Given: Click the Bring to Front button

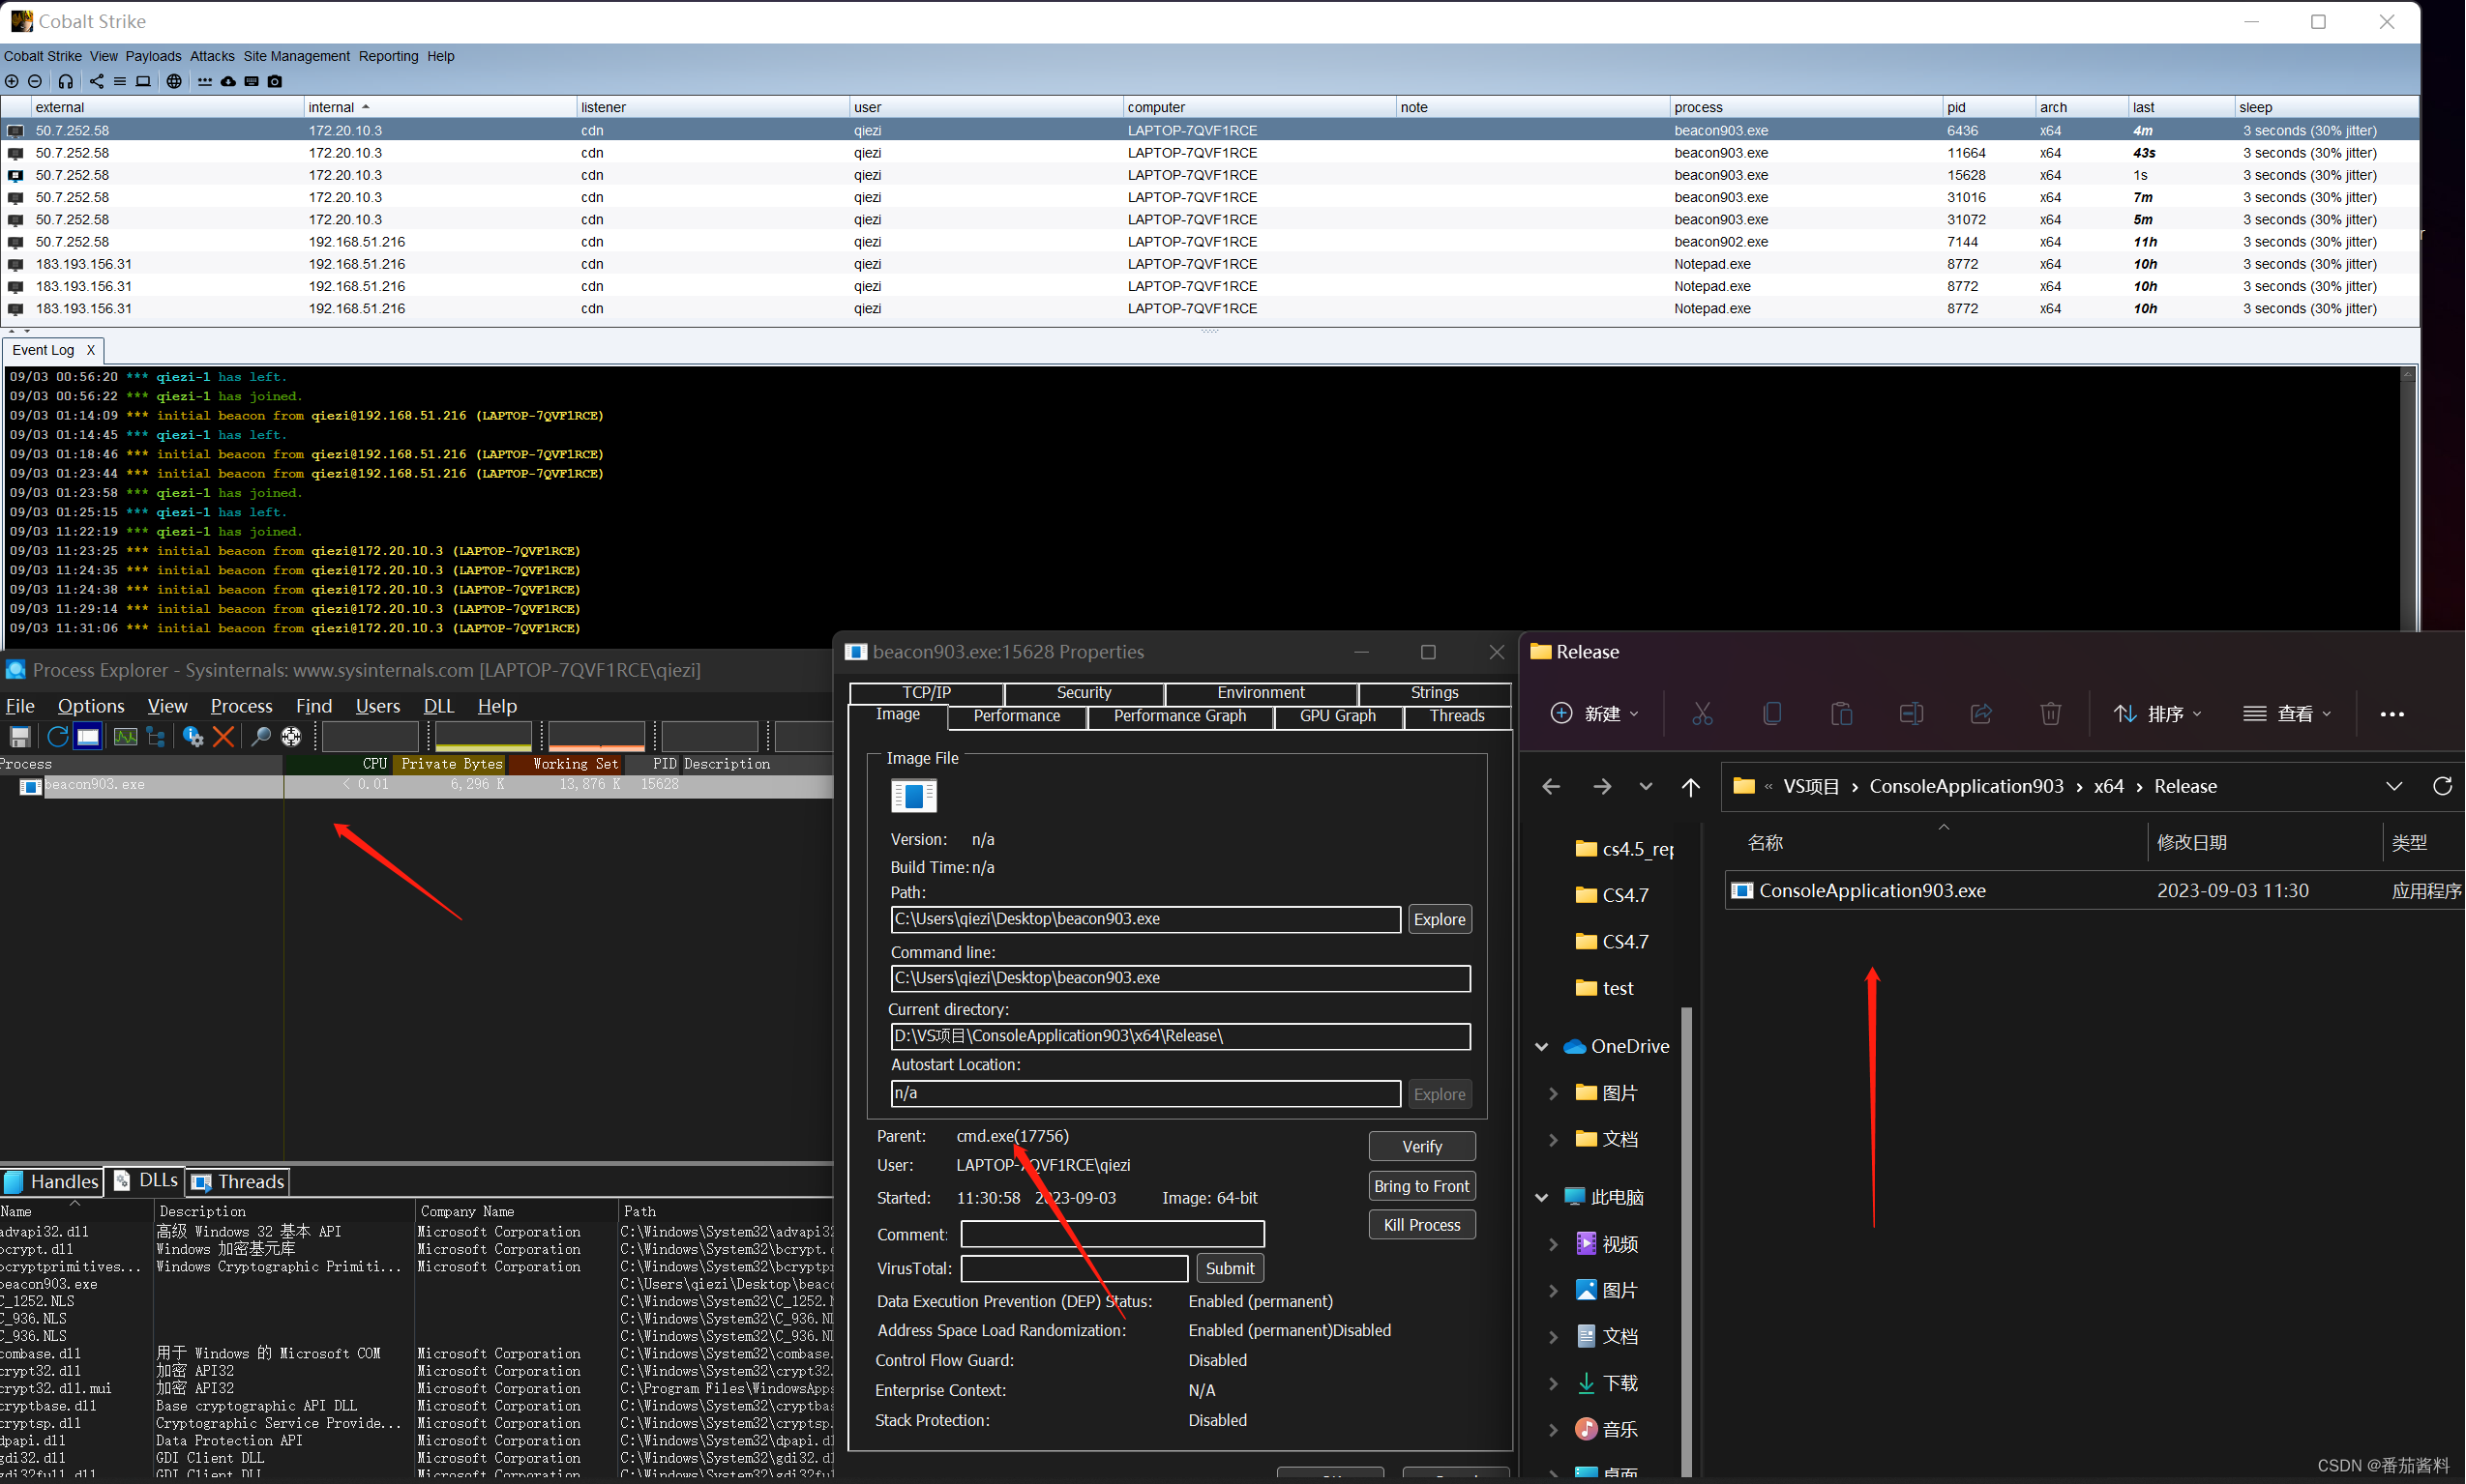Looking at the screenshot, I should 1421,1187.
